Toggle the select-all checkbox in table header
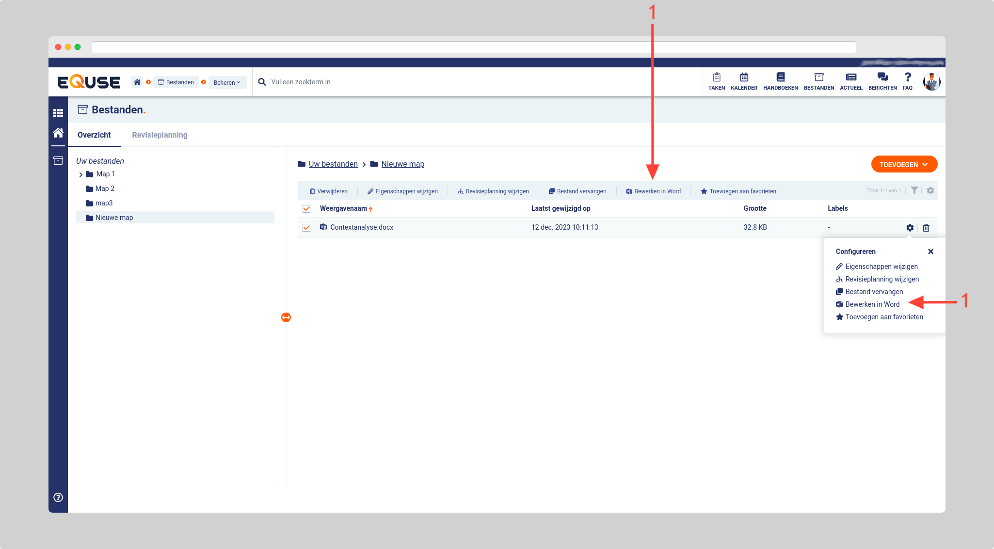Screen dimensions: 994x549 tap(306, 209)
